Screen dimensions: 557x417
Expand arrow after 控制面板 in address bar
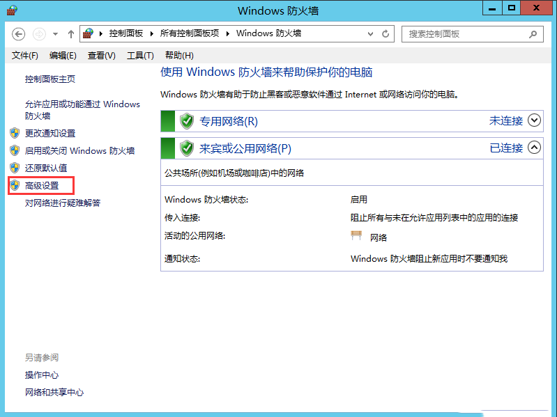[x=152, y=33]
